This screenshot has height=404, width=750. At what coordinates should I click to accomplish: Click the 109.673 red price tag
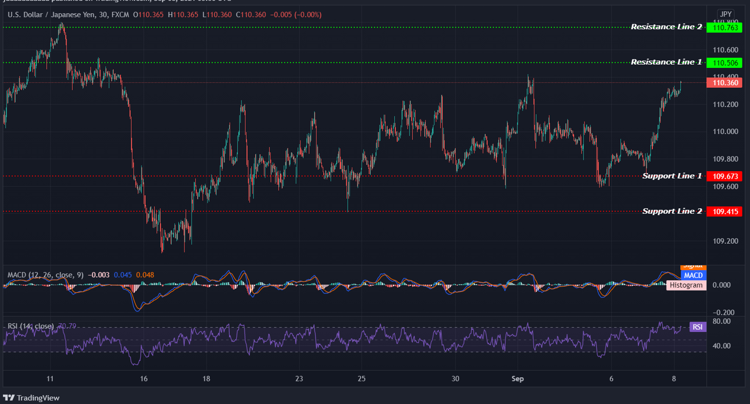725,176
